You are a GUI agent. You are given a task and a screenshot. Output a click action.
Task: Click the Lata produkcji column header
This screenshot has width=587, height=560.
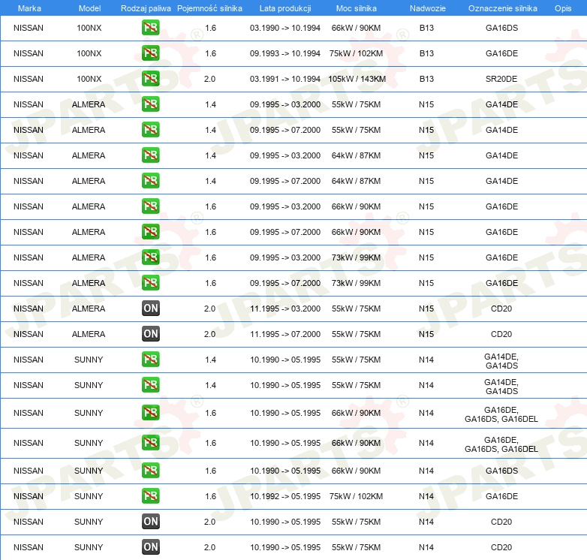coord(285,8)
